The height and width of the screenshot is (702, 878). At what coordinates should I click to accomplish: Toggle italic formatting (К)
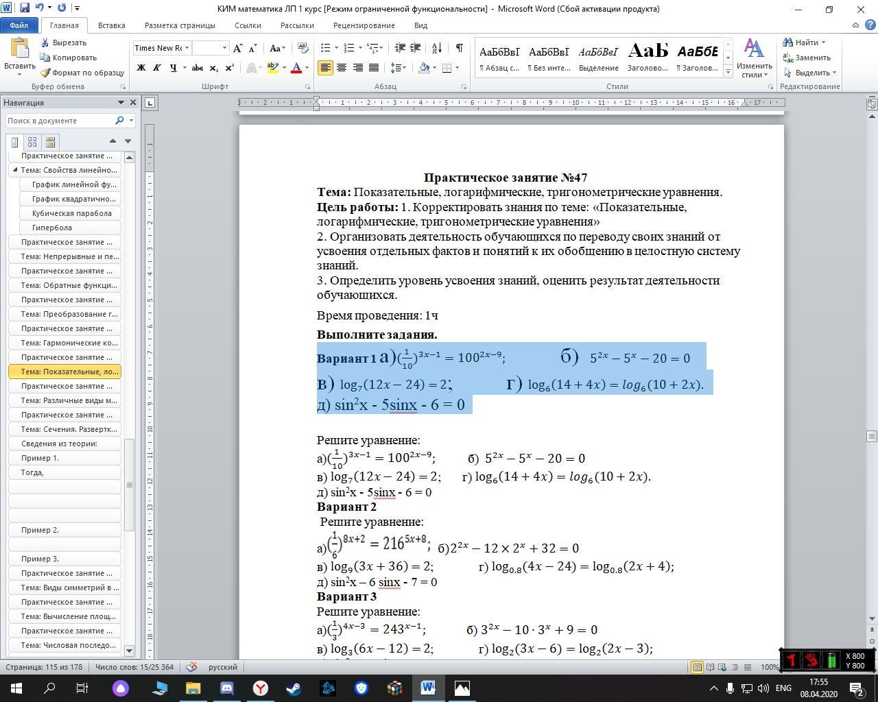tap(157, 68)
